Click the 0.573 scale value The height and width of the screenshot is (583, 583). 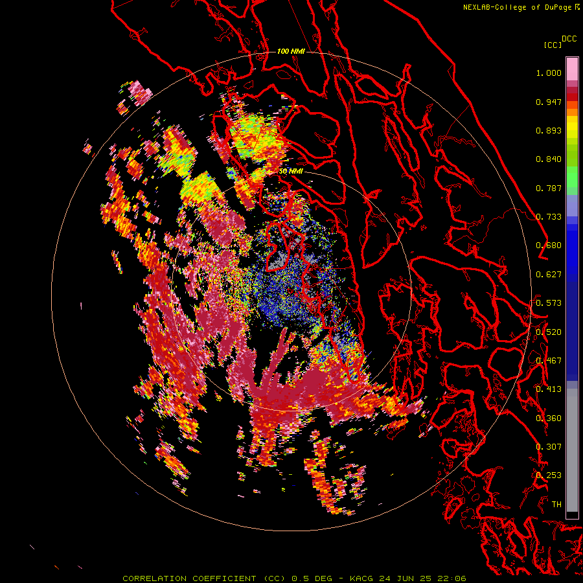pos(549,303)
